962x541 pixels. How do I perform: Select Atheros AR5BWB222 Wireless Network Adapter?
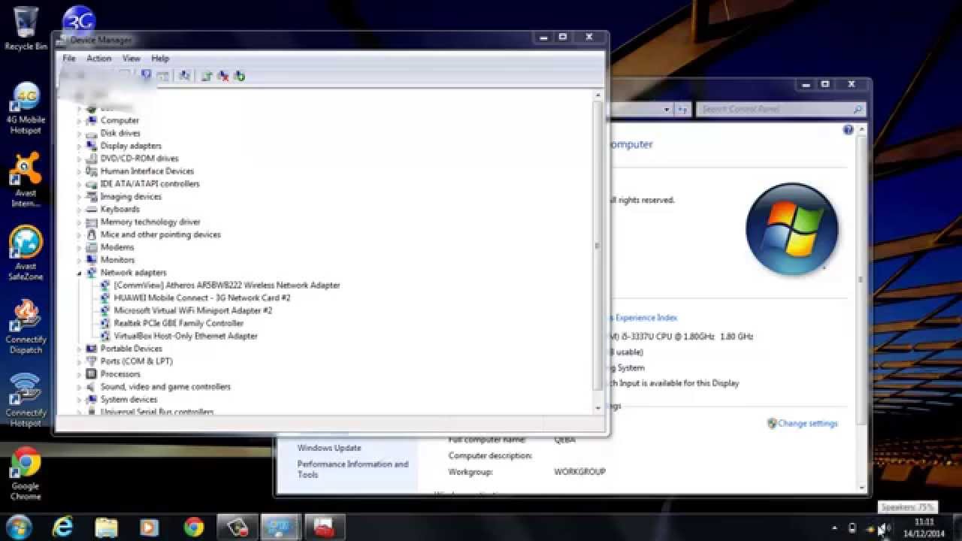pos(227,286)
